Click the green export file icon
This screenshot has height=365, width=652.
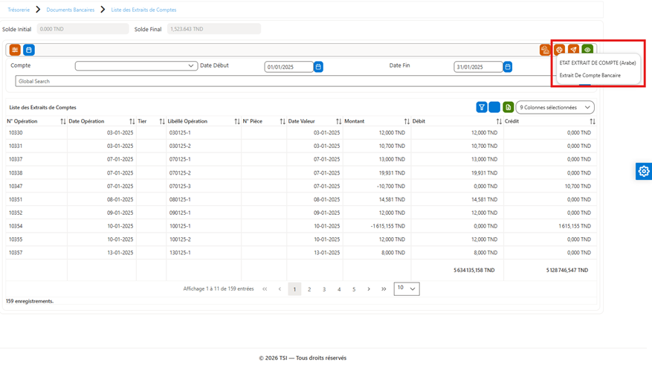tap(508, 107)
